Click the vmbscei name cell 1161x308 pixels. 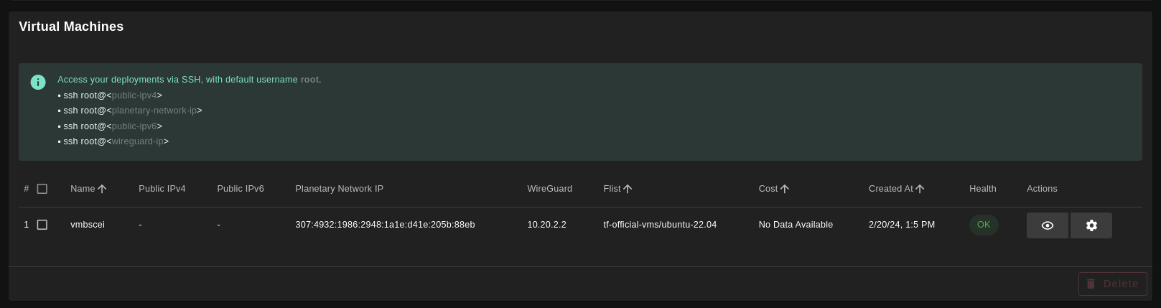pos(88,225)
